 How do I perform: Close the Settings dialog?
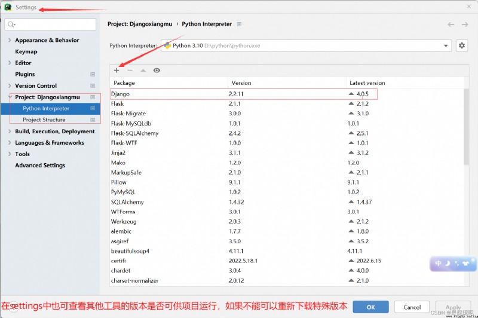pos(469,7)
